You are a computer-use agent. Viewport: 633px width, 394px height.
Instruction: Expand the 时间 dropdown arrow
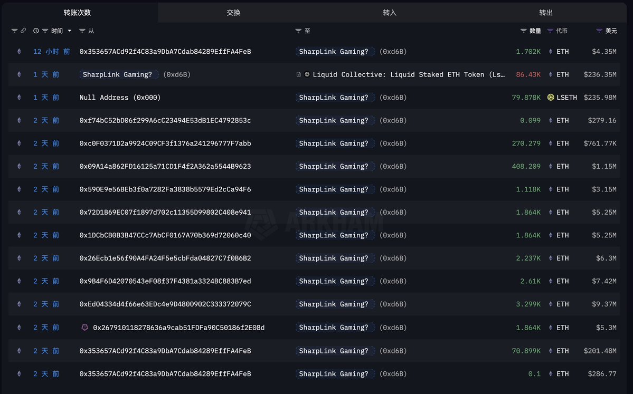coord(70,31)
